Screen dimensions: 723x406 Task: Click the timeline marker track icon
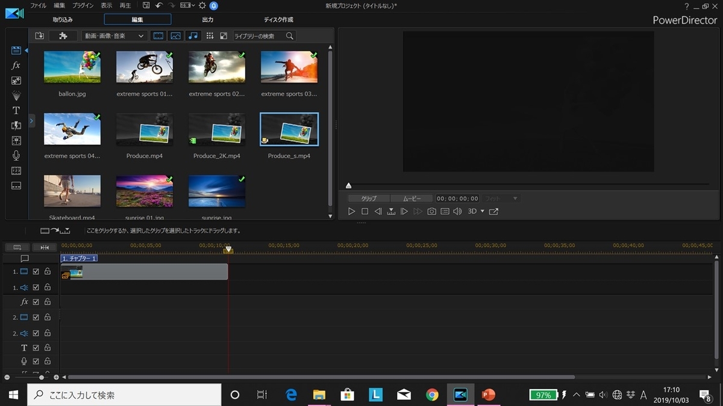coord(25,259)
